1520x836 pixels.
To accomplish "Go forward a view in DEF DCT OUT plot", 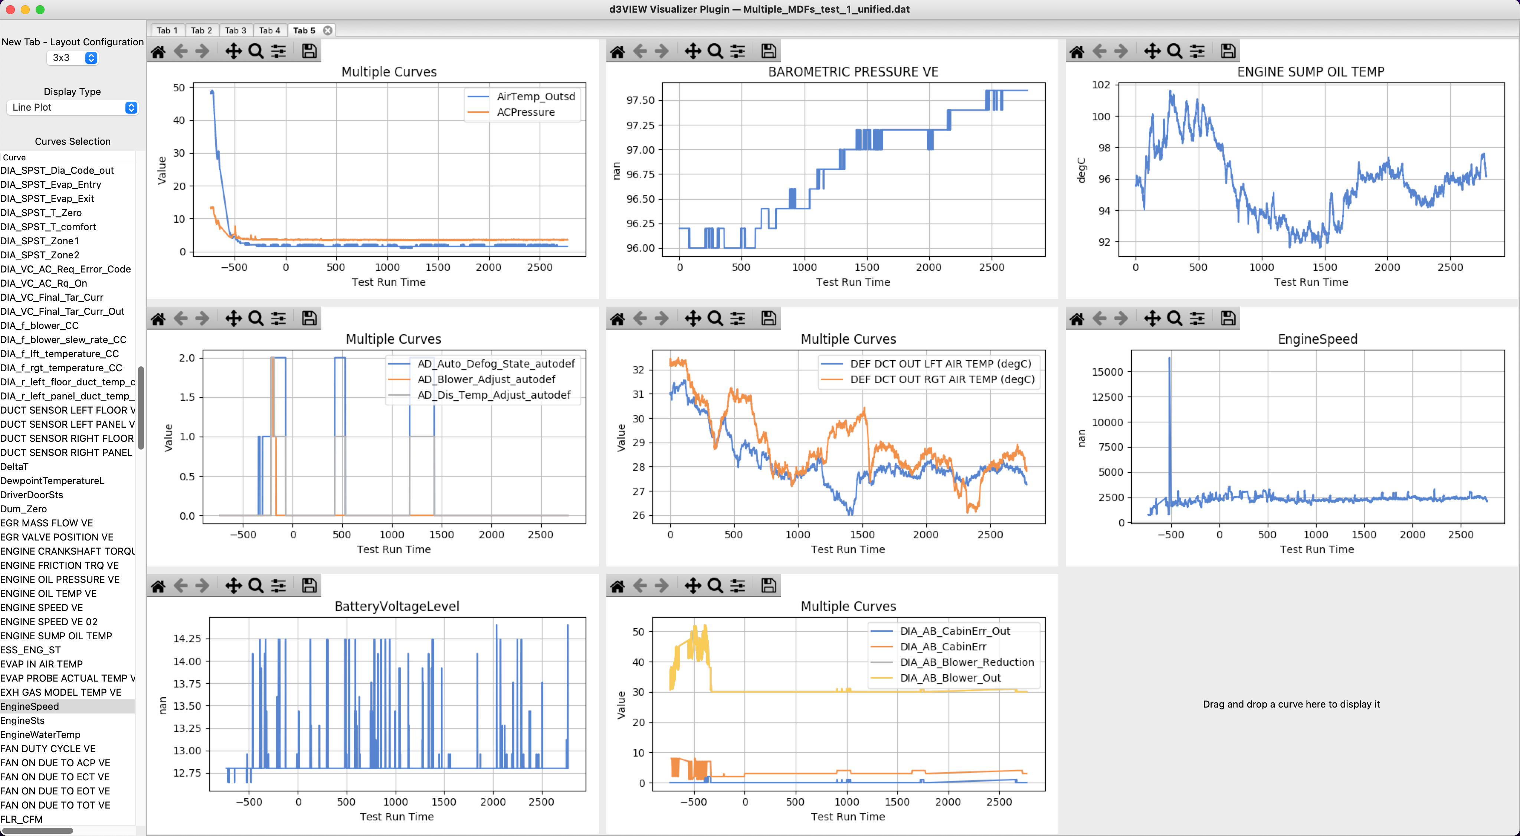I will point(662,319).
